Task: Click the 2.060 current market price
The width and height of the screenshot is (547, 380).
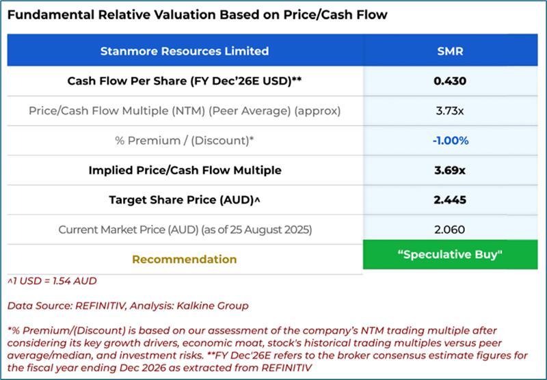Action: [x=450, y=230]
